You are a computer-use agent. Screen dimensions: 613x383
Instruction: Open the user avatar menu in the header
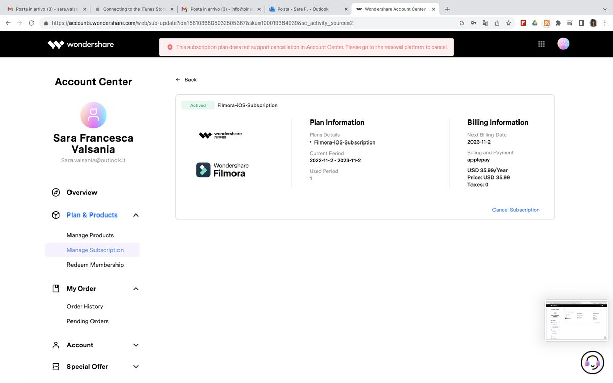pos(563,44)
